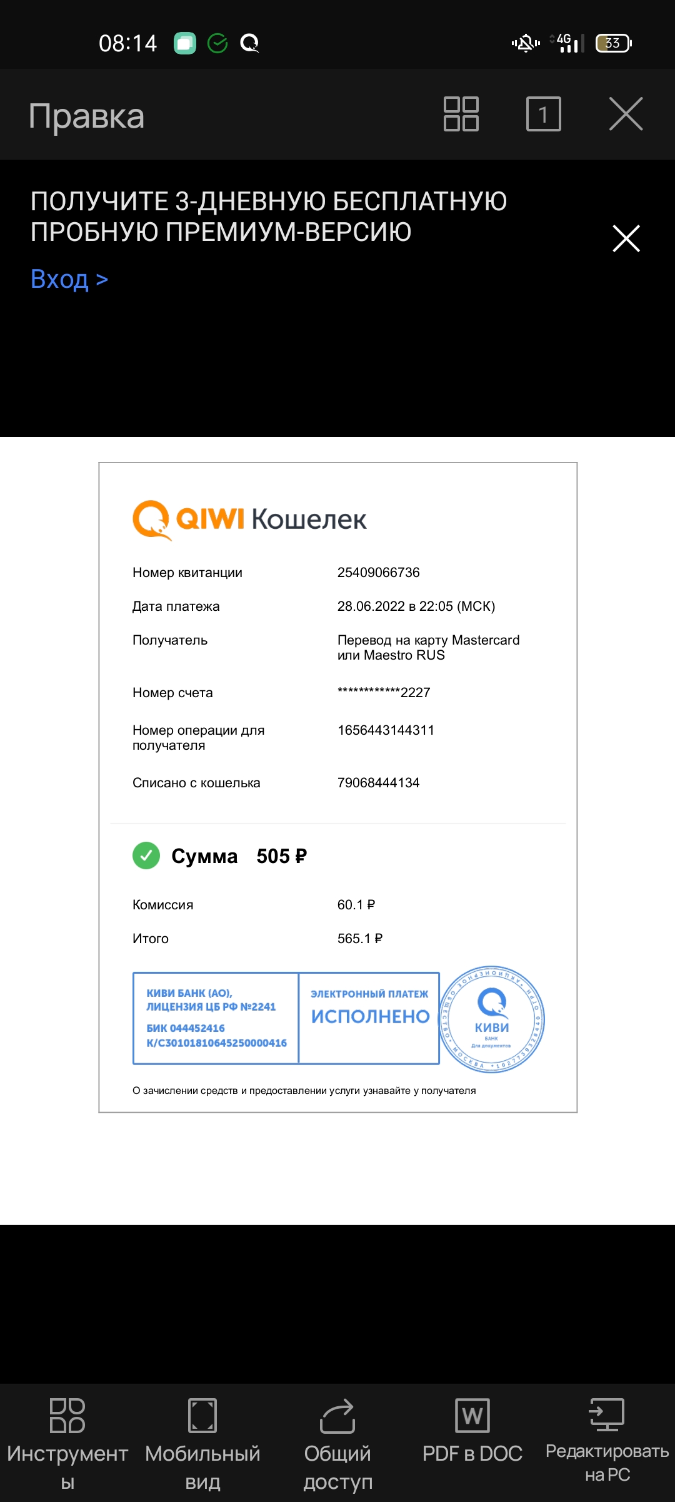Tap the green app status bar icon

[185, 43]
